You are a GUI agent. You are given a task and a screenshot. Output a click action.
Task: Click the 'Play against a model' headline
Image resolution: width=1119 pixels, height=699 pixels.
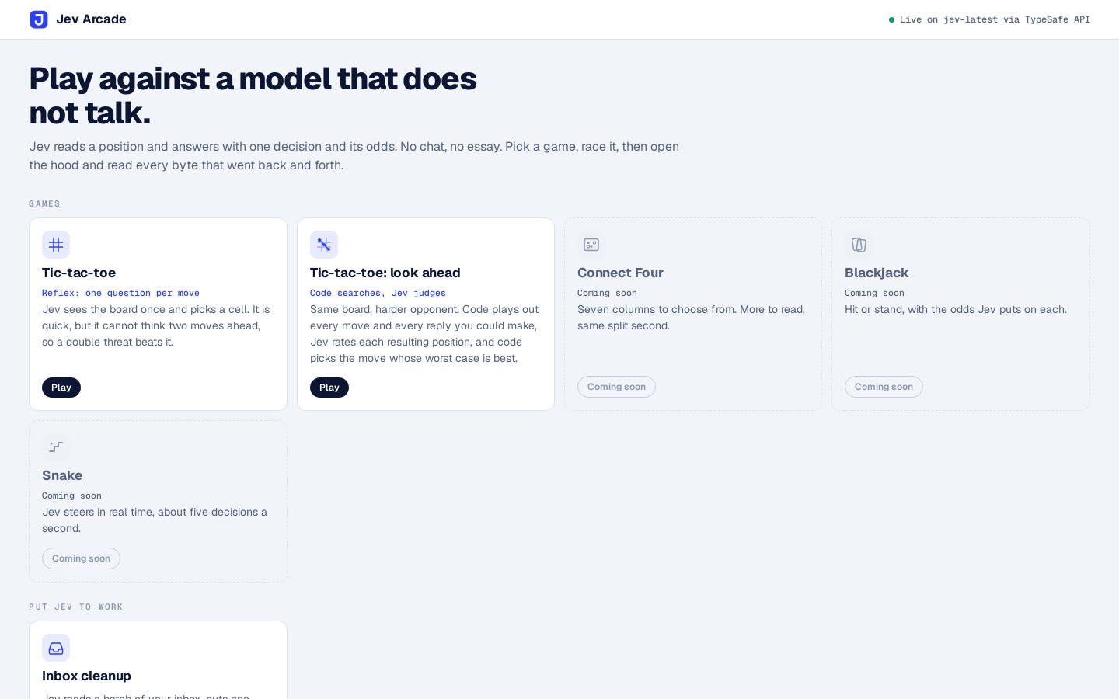point(253,96)
